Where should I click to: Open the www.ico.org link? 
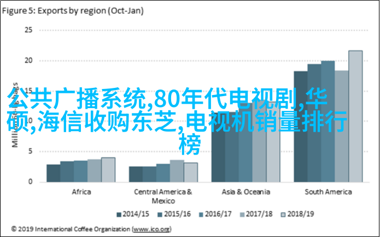pyautogui.click(x=153, y=227)
